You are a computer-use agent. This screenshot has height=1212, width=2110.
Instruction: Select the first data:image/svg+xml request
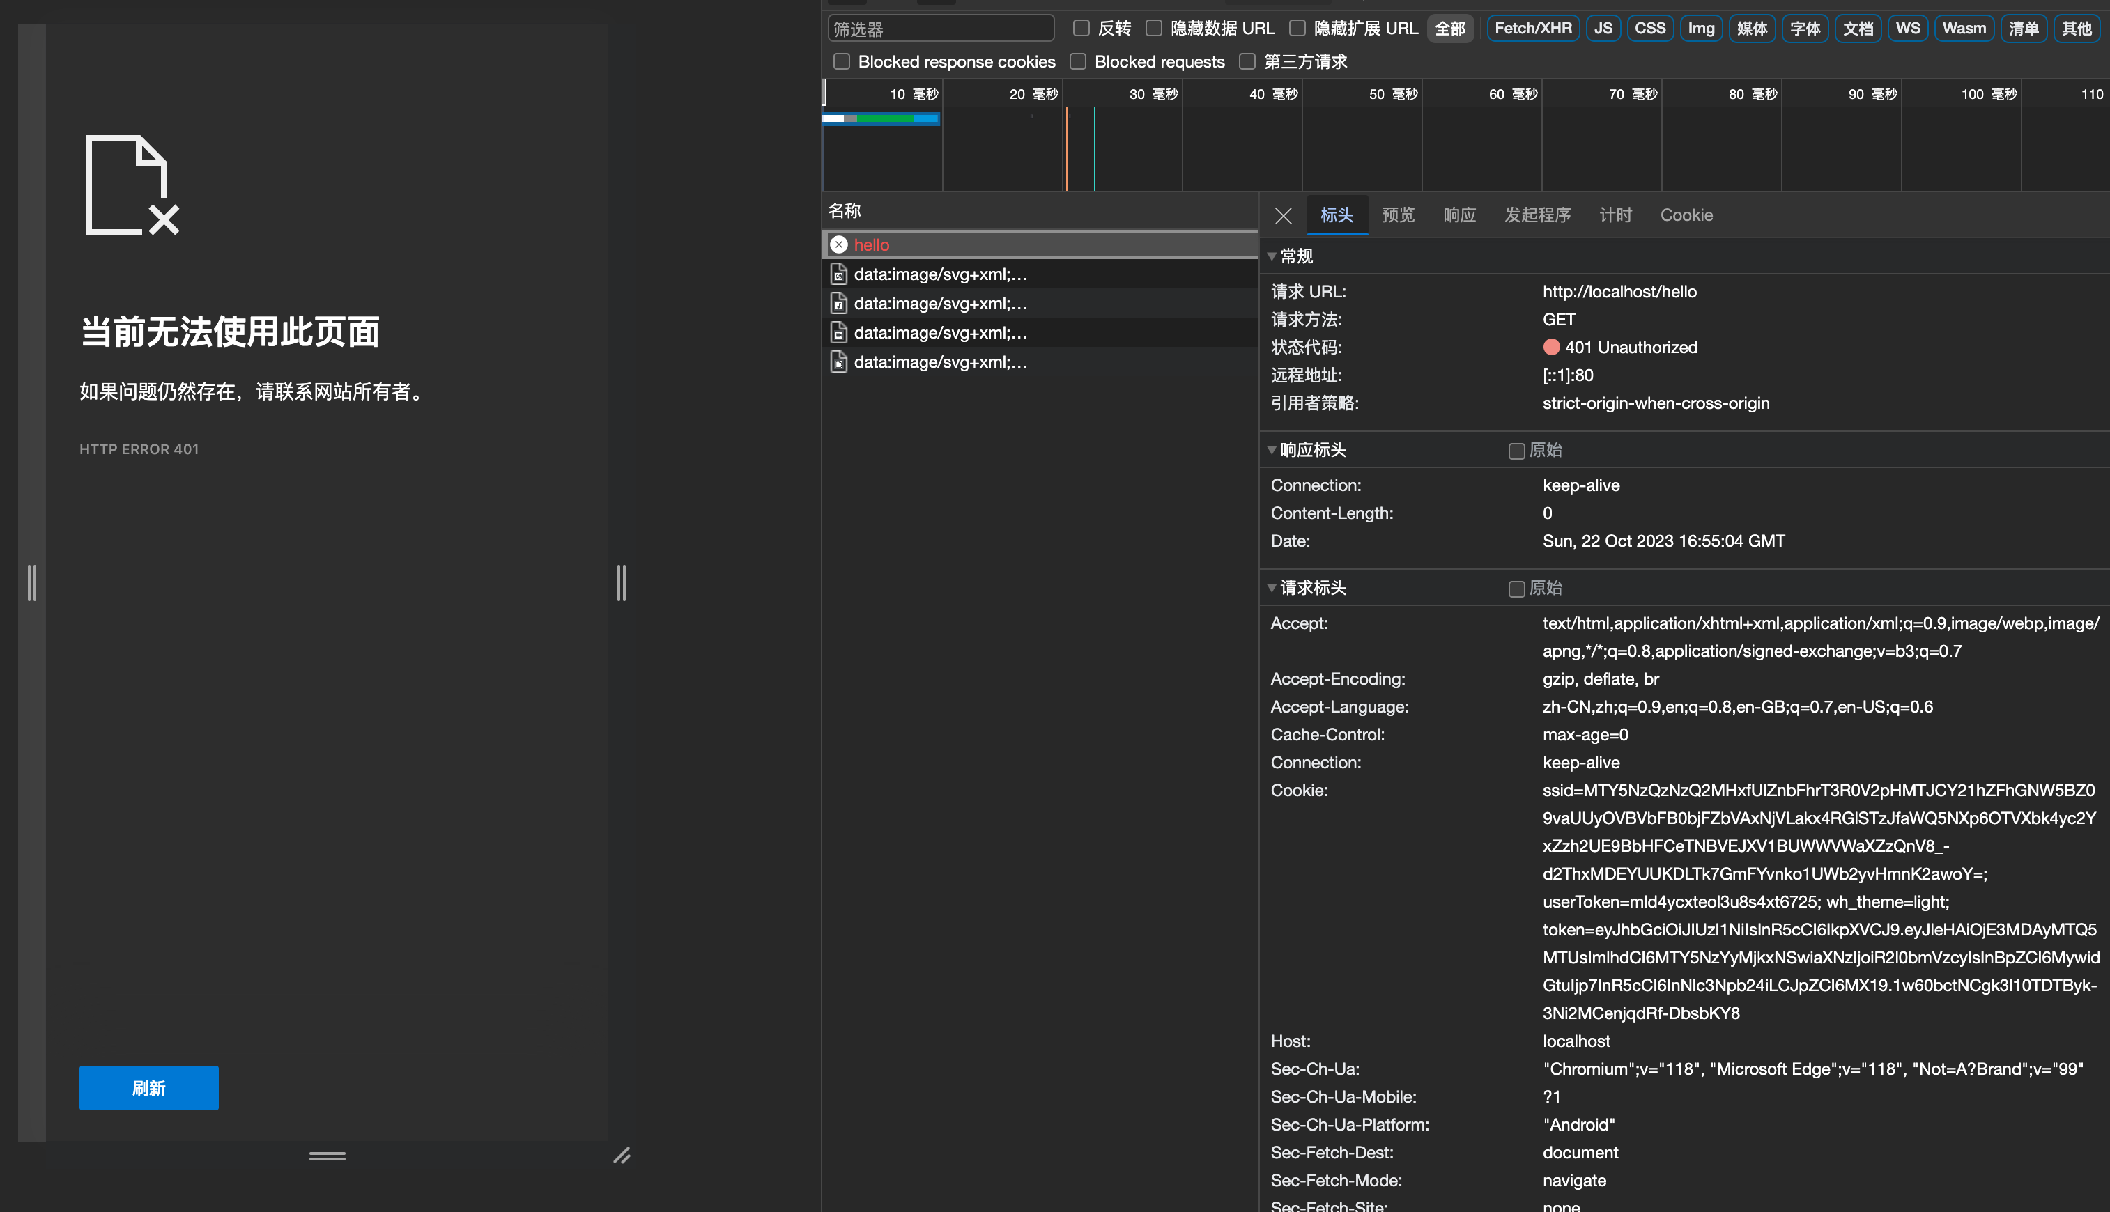coord(1040,274)
